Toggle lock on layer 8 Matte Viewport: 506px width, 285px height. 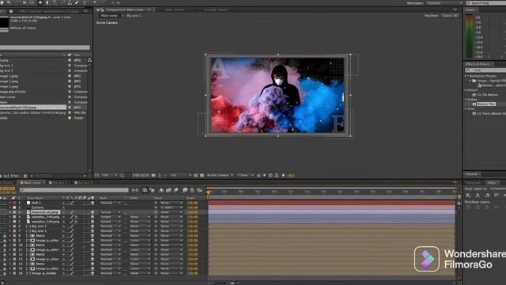coord(5,236)
